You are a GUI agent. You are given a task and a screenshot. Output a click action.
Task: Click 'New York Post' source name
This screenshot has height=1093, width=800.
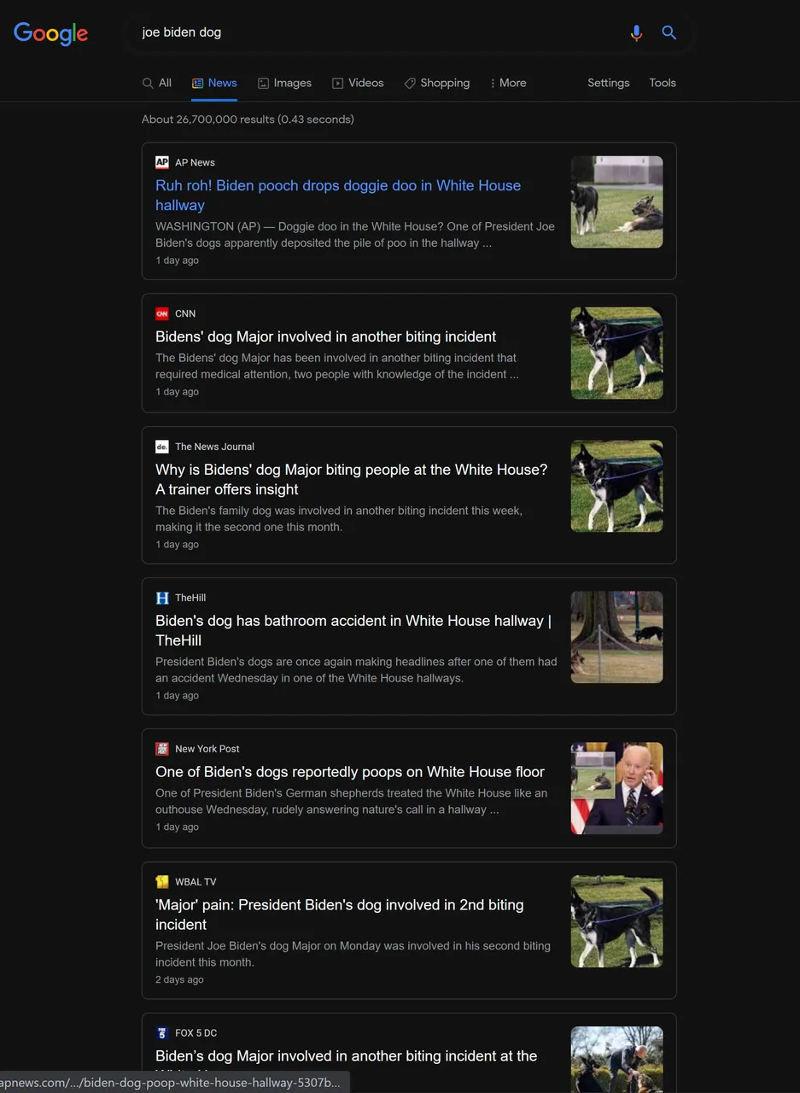click(x=207, y=749)
